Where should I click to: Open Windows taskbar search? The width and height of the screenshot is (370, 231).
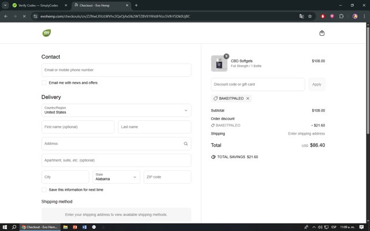[14, 227]
